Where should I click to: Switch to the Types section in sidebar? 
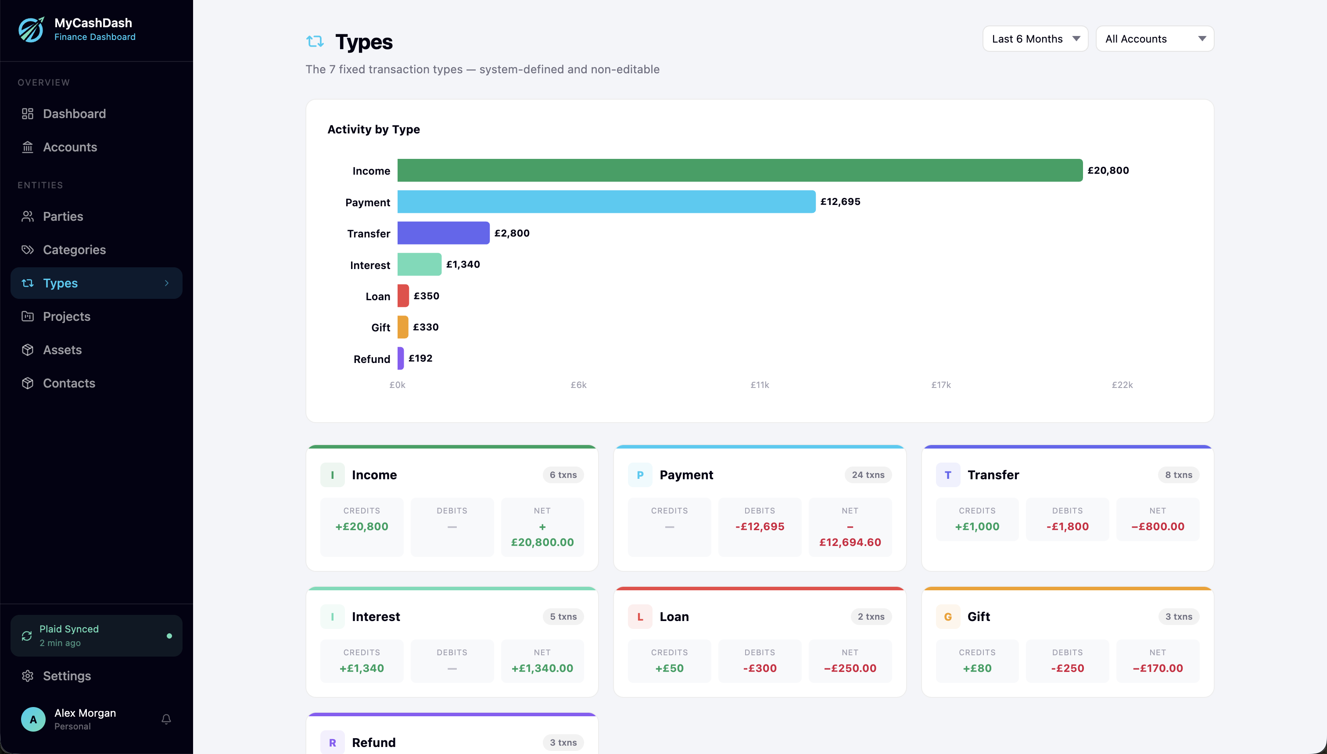pyautogui.click(x=61, y=283)
